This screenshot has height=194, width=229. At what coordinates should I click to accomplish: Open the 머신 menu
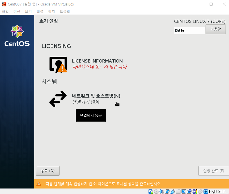click(x=17, y=12)
